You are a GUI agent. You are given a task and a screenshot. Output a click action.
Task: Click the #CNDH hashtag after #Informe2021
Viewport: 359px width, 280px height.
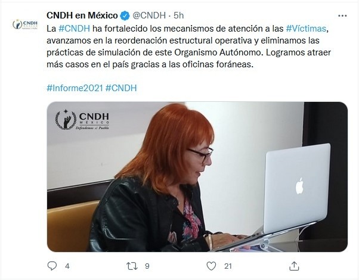[x=121, y=88]
